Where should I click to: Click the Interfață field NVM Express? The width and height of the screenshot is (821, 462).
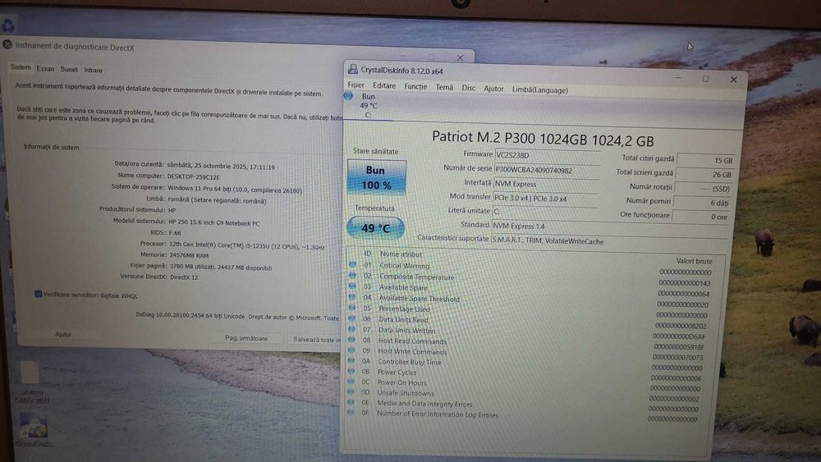click(546, 184)
